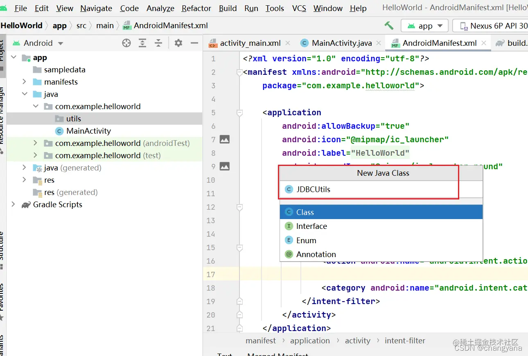Expand the manifests folder

(x=25, y=82)
